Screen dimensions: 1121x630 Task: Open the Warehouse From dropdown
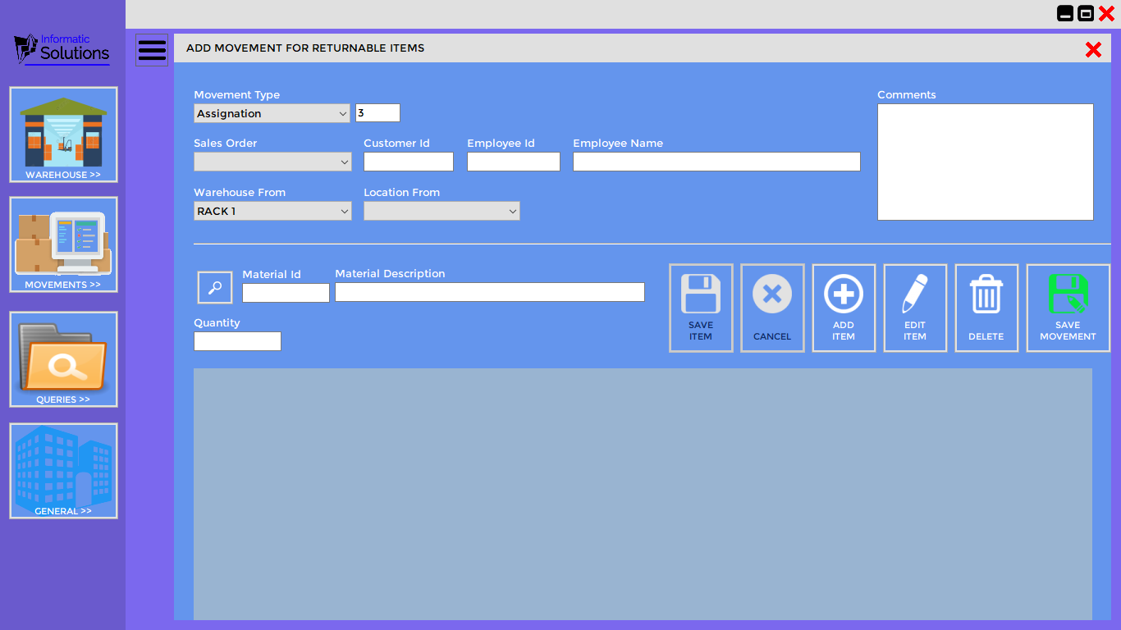272,212
